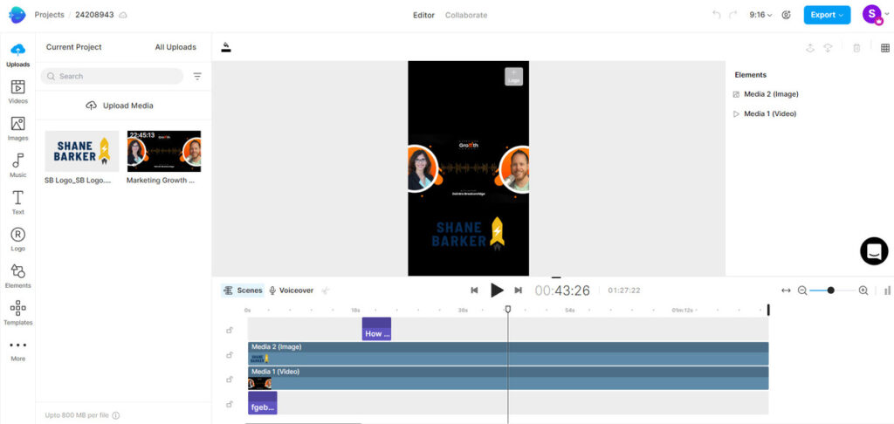Select the Media 2 (Image) timeline clip
The image size is (894, 424).
[x=508, y=354]
